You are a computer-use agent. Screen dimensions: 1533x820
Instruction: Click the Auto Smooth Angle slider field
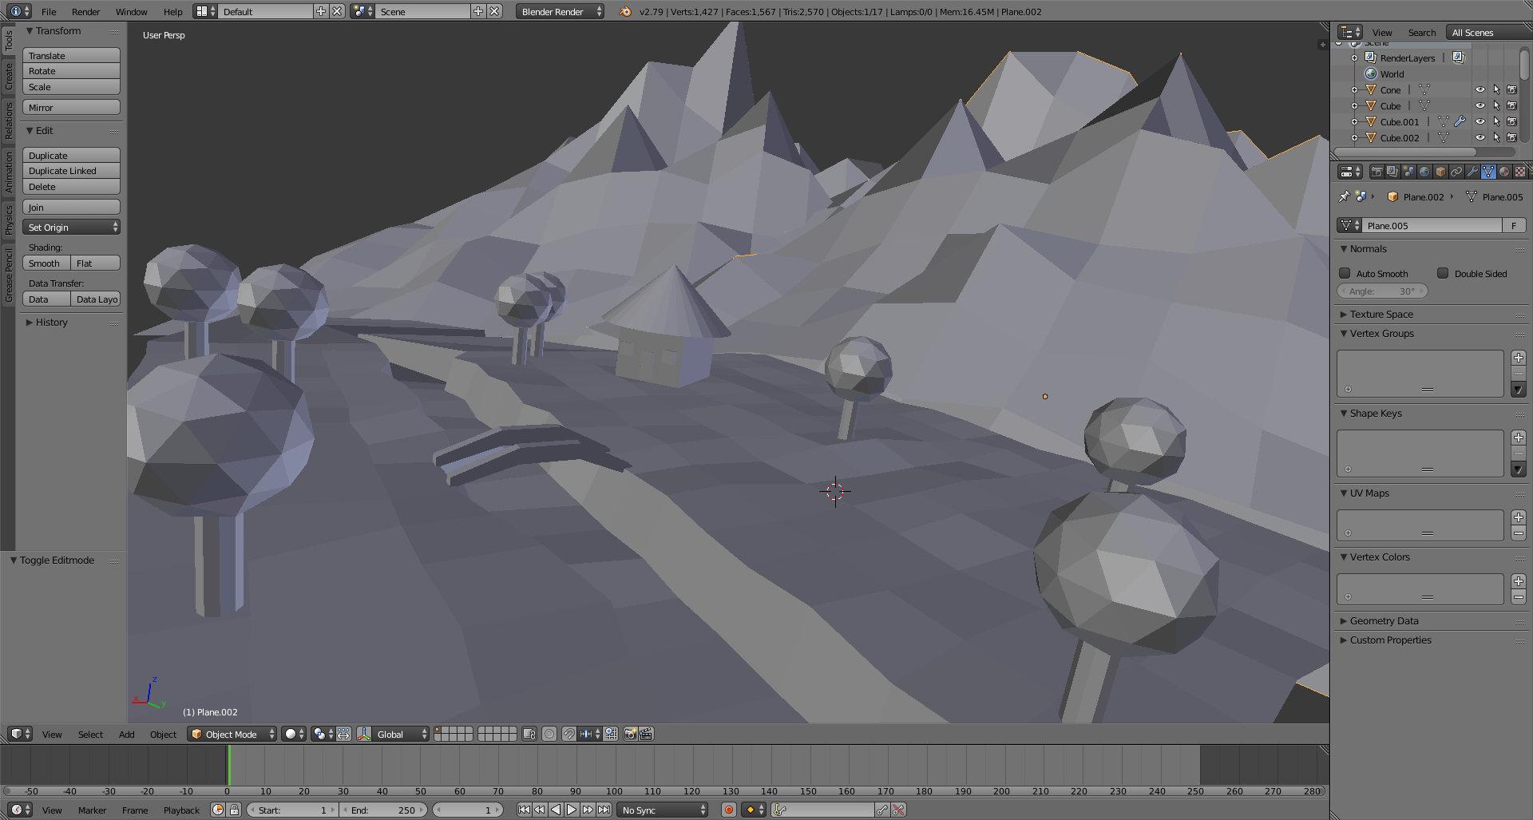(1382, 291)
